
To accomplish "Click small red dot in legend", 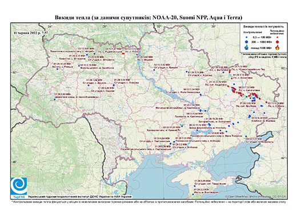I will pyautogui.click(x=277, y=37).
